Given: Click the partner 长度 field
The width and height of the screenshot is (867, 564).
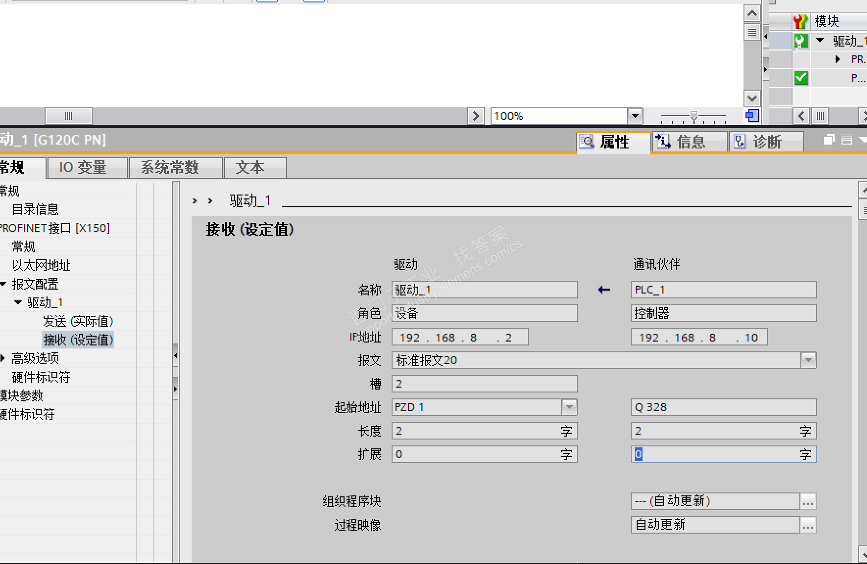Looking at the screenshot, I should click(724, 431).
